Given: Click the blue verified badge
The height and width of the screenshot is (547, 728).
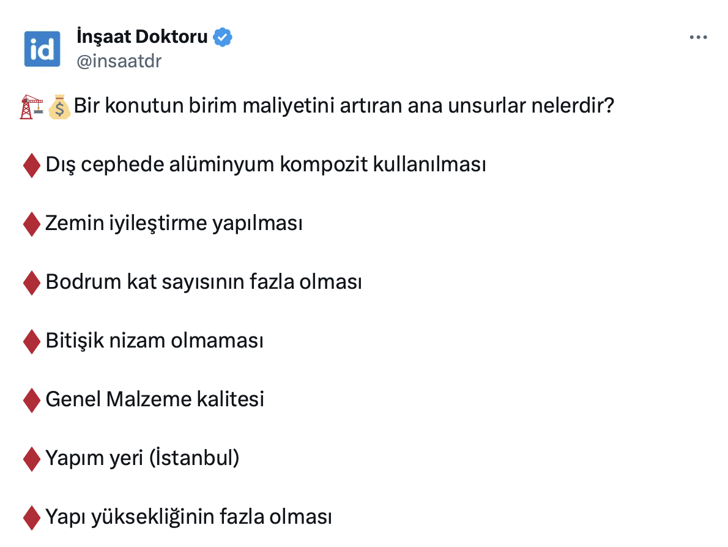Looking at the screenshot, I should (222, 37).
